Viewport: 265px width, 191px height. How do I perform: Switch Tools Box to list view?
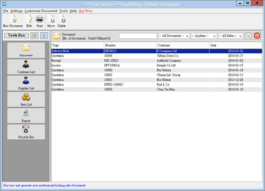tap(34, 36)
